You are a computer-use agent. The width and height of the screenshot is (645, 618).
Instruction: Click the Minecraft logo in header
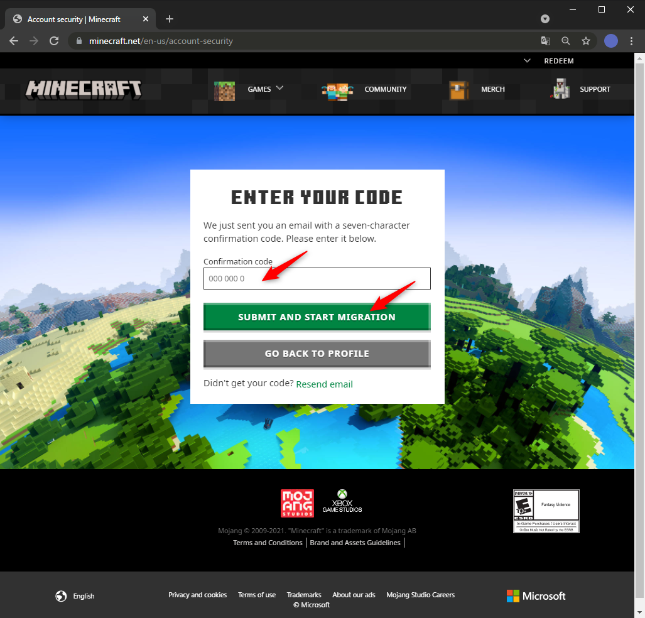[x=84, y=89]
